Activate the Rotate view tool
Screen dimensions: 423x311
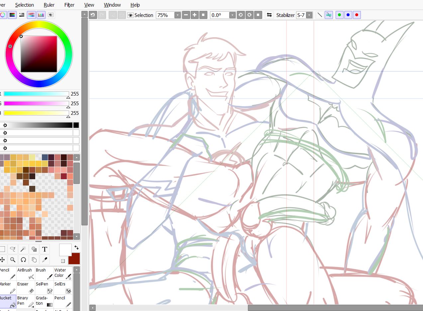(23, 260)
